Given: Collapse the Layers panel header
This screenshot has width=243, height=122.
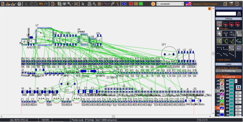Looking at the screenshot, I should [229, 64].
